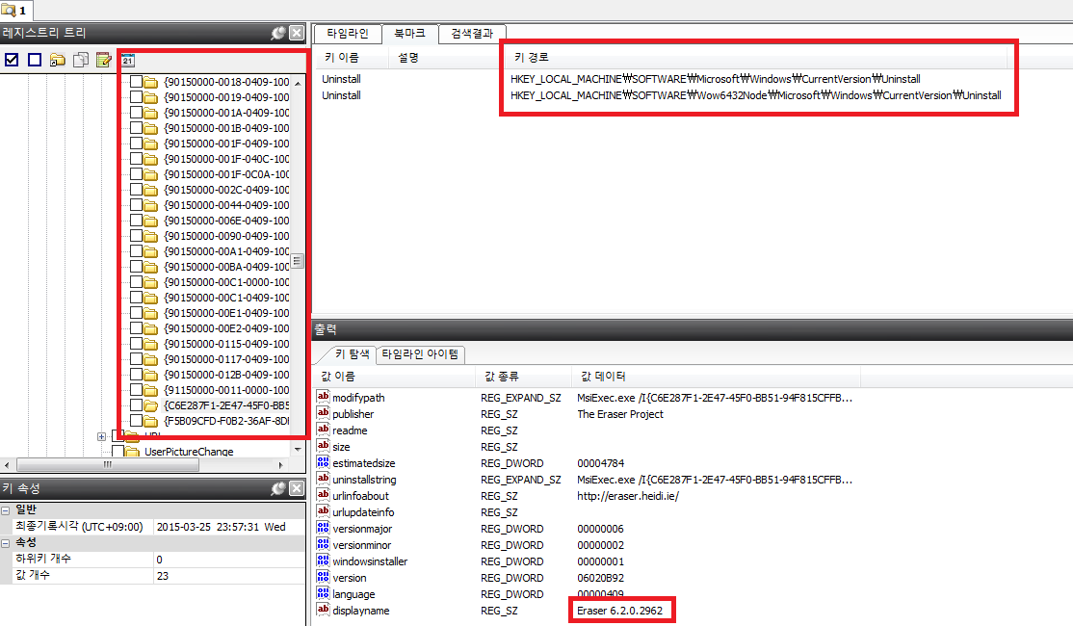The height and width of the screenshot is (626, 1073).
Task: Pin the 키 속성 panel
Action: point(277,488)
